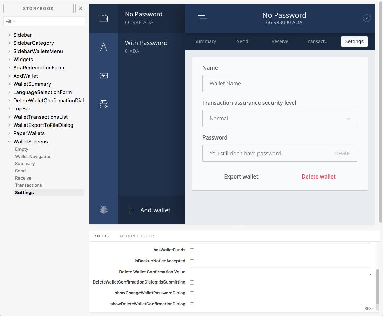Toggle the isBackupNoticeAccepted checkbox

point(192,261)
